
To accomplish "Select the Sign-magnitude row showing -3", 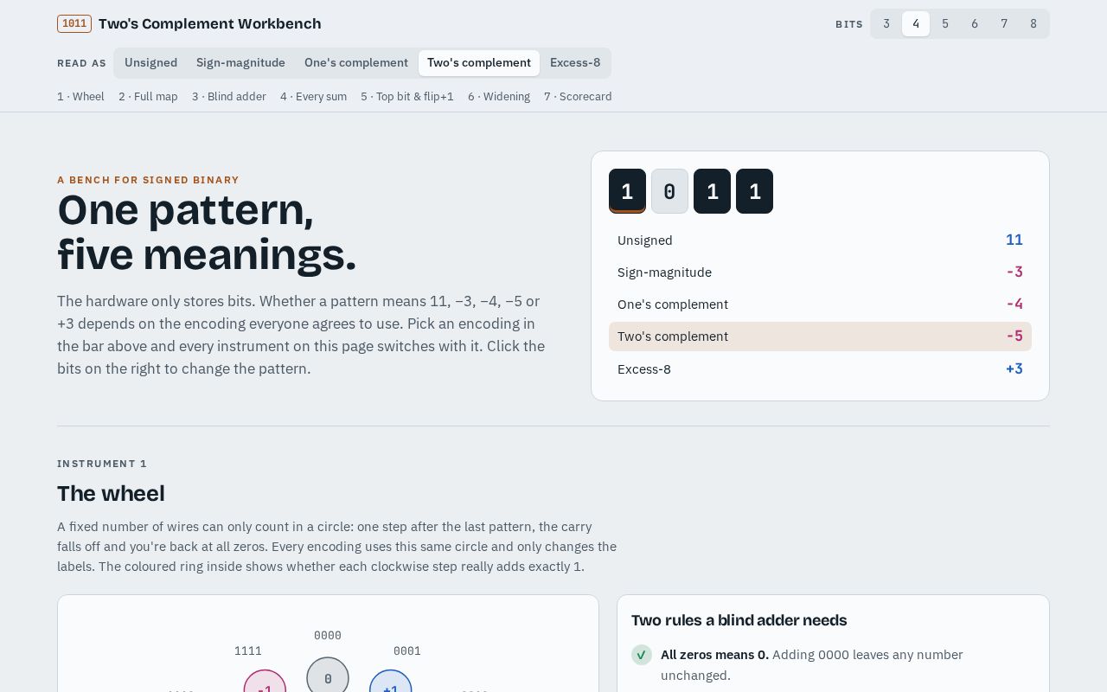I will click(x=820, y=272).
